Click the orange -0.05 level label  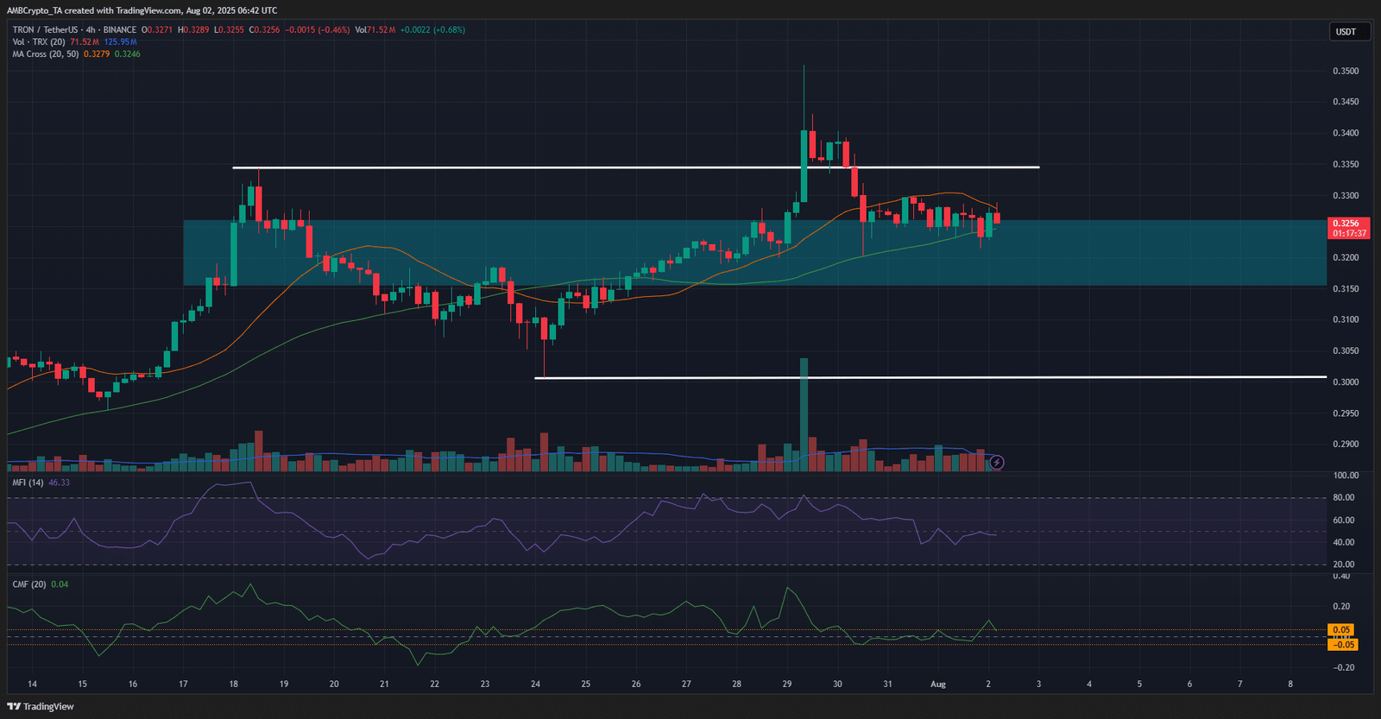click(1342, 645)
